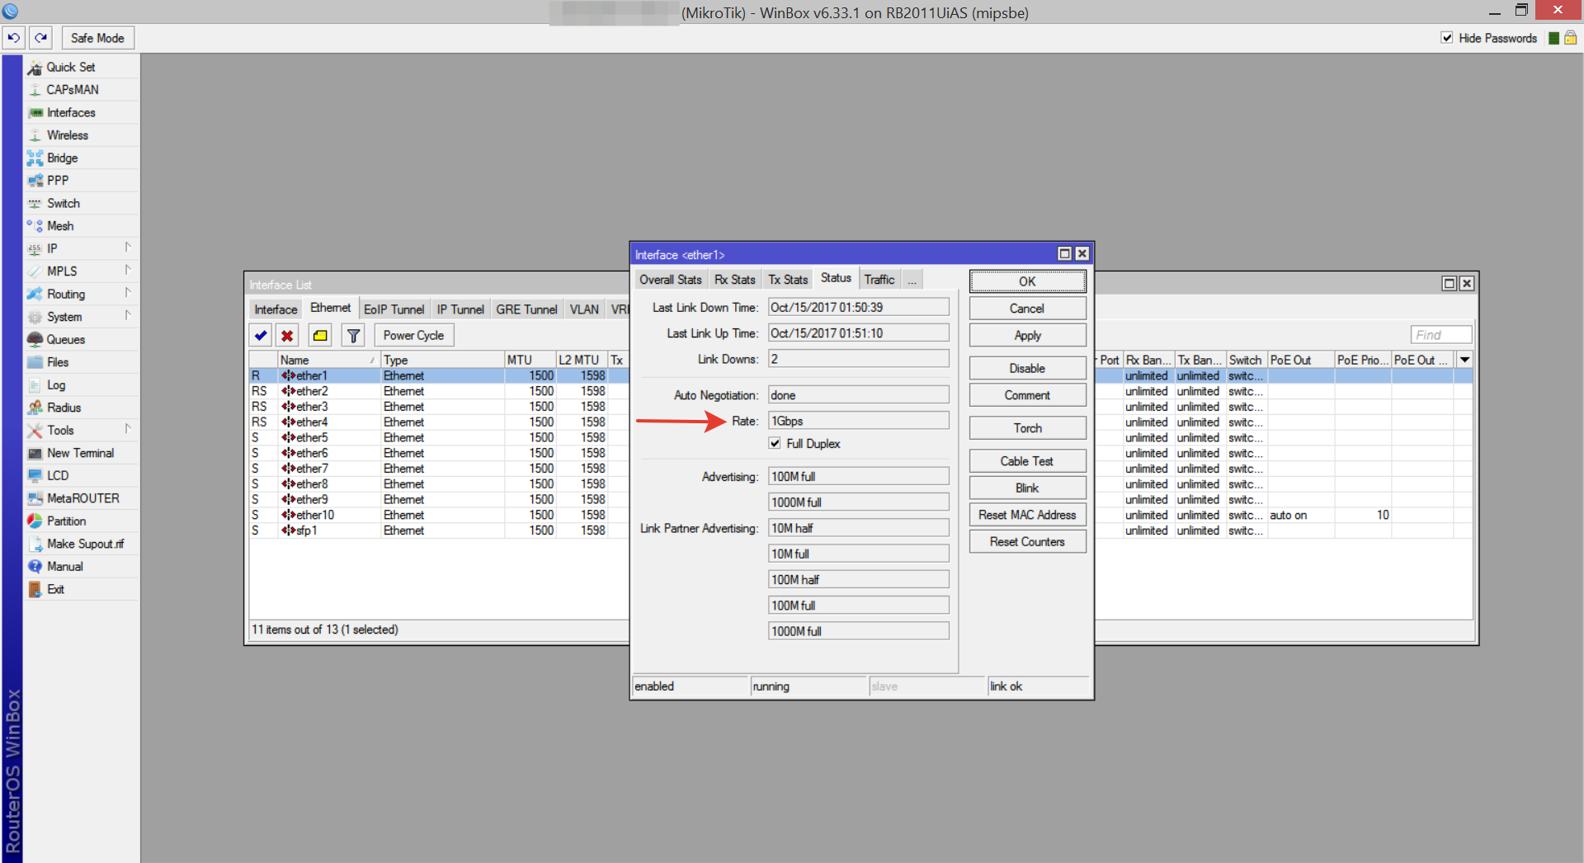Open the Manual menu entry

pyautogui.click(x=65, y=566)
